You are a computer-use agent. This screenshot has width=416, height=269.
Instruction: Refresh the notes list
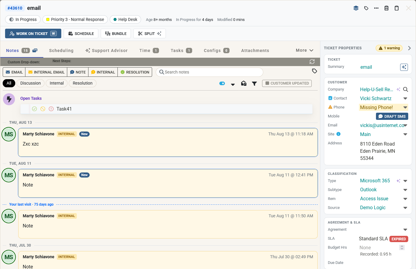312,62
